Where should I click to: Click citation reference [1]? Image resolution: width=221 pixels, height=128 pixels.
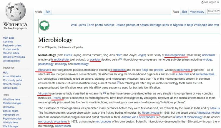121,59
